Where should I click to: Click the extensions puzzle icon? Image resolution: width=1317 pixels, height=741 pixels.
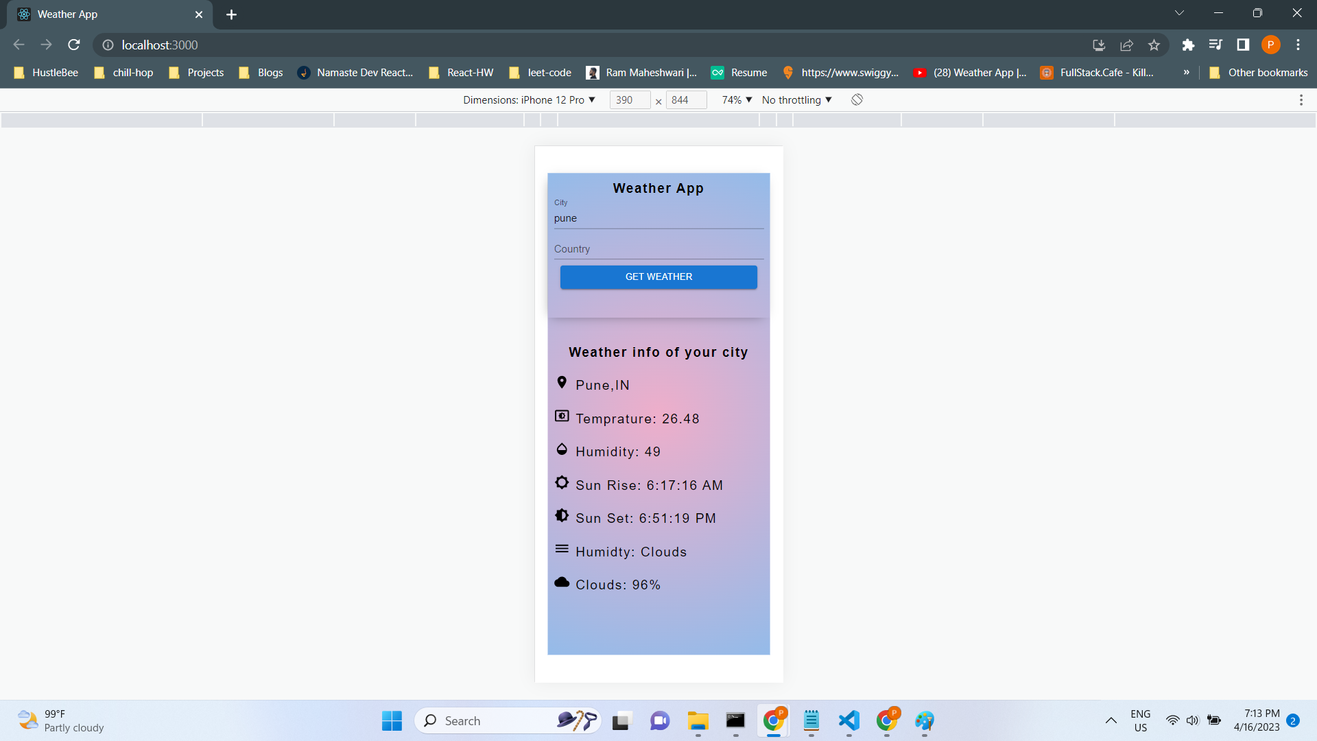point(1188,45)
